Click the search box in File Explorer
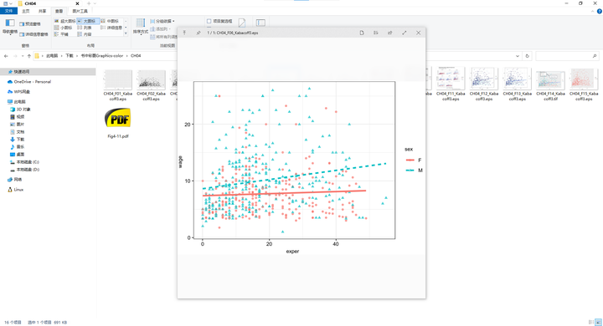 coord(566,56)
